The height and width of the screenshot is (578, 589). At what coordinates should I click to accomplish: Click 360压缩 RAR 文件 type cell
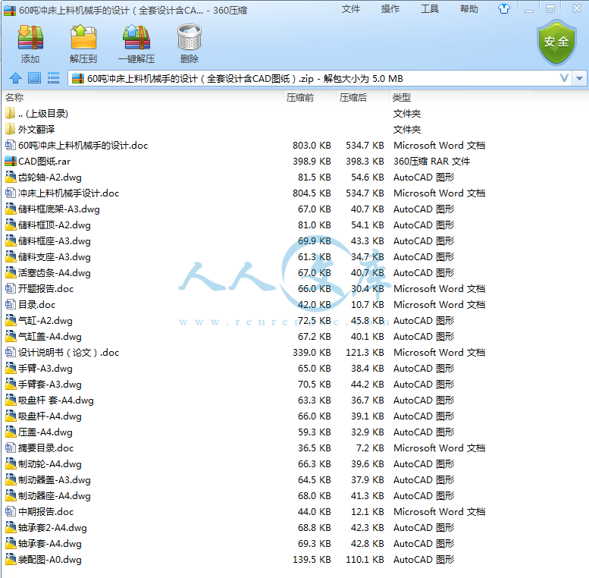pyautogui.click(x=431, y=162)
